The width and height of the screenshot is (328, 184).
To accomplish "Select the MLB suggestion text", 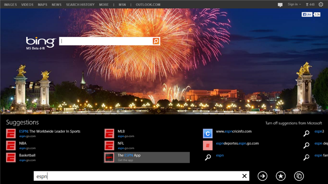I will 121,131.
